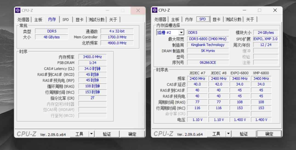Click JEDEC #7 周期时间 tRAS 77 cell
The width and height of the screenshot is (296, 150).
click(197, 102)
